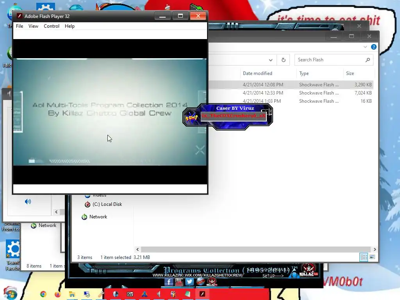The width and height of the screenshot is (400, 300).
Task: Open Explorer help via question mark icon
Action: [374, 47]
